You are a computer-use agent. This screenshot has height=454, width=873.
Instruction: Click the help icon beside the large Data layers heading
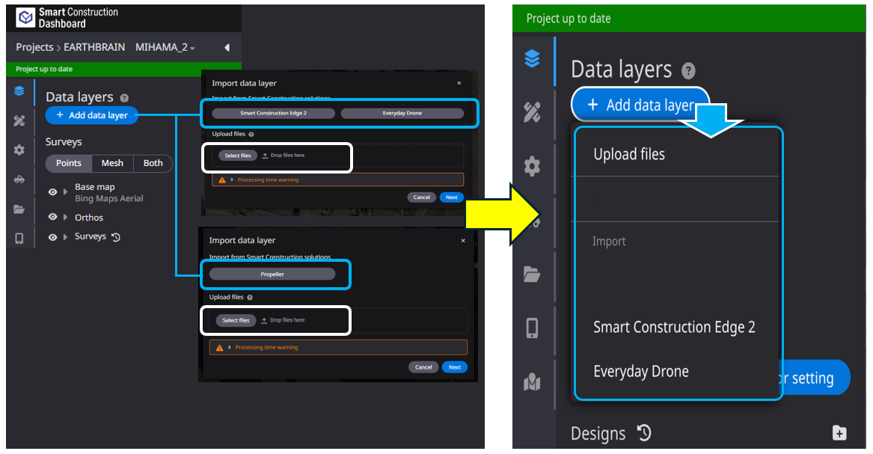click(x=689, y=71)
